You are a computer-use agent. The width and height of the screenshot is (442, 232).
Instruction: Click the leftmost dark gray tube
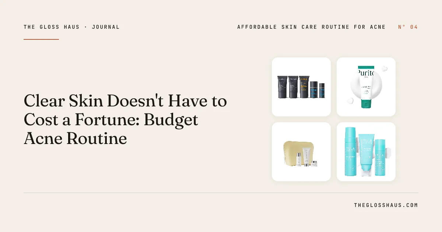pos(282,87)
